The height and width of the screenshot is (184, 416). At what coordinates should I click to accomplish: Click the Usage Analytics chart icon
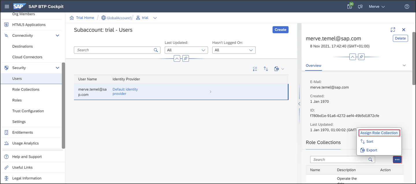coord(6,143)
